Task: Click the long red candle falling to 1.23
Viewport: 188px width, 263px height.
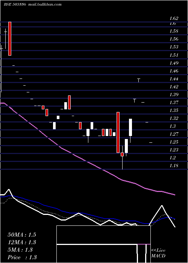Action: tap(118, 132)
